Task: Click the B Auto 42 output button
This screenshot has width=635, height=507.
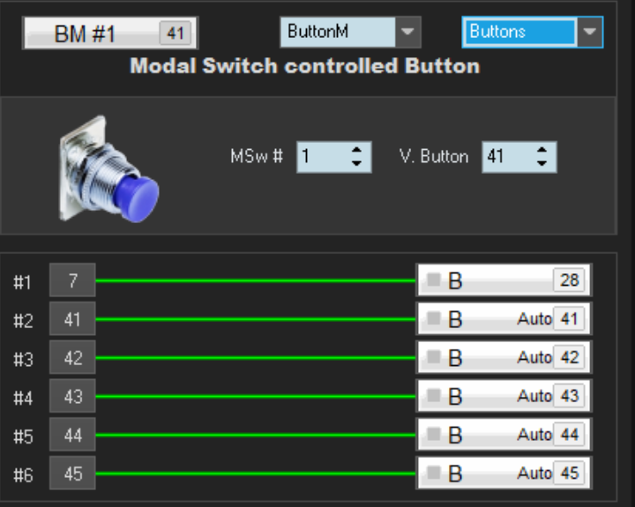Action: point(503,358)
